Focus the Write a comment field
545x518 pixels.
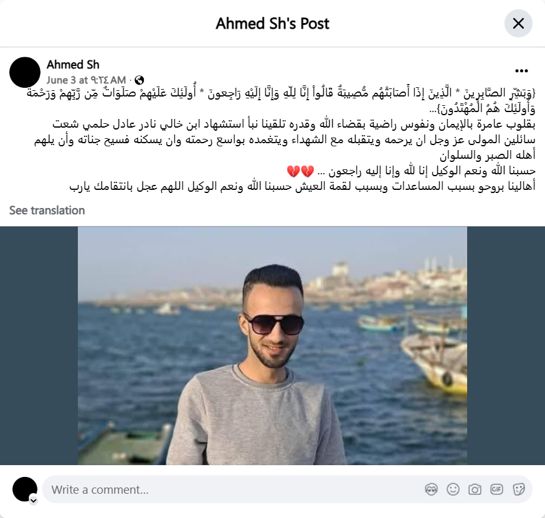point(287,489)
